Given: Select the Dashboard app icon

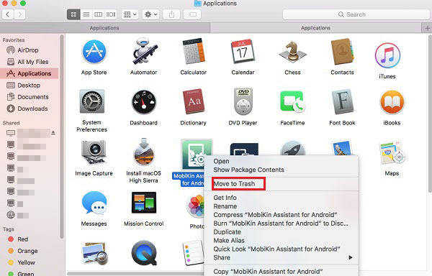Looking at the screenshot, I should (x=144, y=102).
